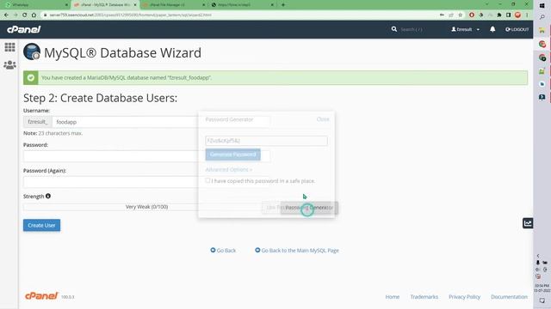Click the Password Generator button
The image size is (551, 309).
(309, 208)
